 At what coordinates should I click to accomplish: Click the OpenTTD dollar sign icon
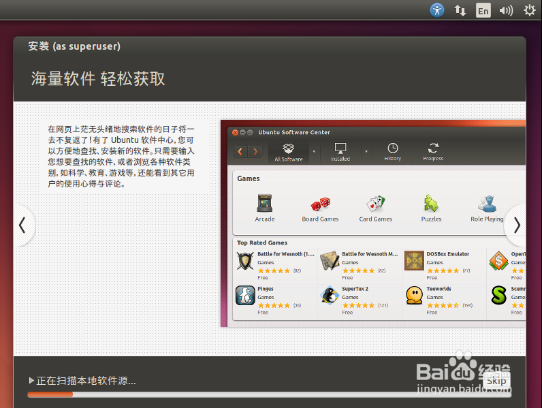click(x=498, y=261)
